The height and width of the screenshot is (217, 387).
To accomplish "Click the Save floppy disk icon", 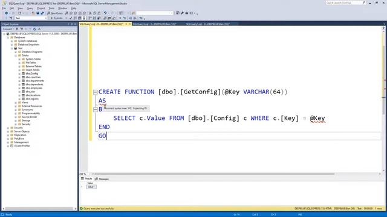I will coord(37,13).
